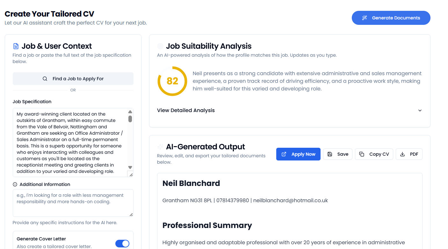Click the document icon next to Job & User Context
The height and width of the screenshot is (249, 448).
click(16, 46)
